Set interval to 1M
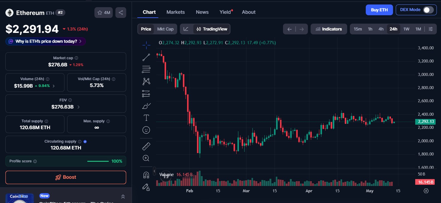 click(x=418, y=29)
